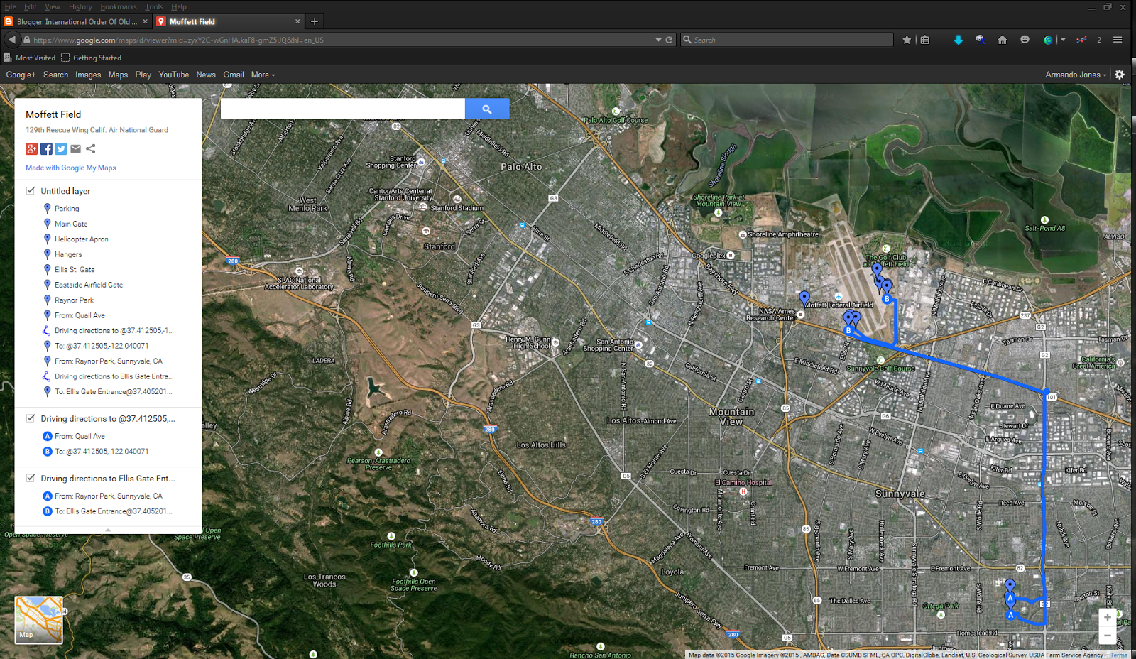This screenshot has width=1136, height=659.
Task: Switch to the Blogger tab
Action: [77, 21]
